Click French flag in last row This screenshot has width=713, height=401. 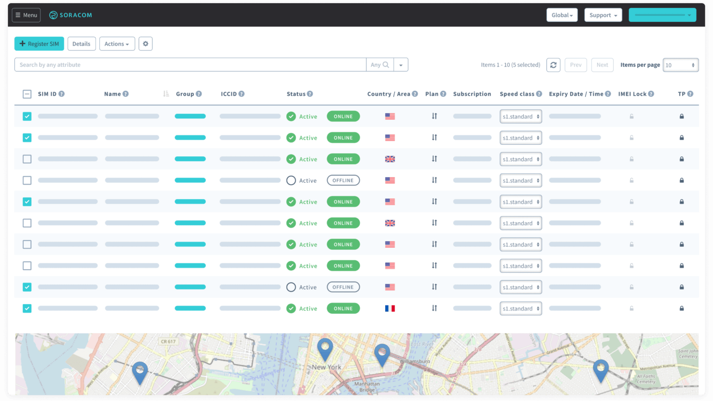[x=390, y=308]
